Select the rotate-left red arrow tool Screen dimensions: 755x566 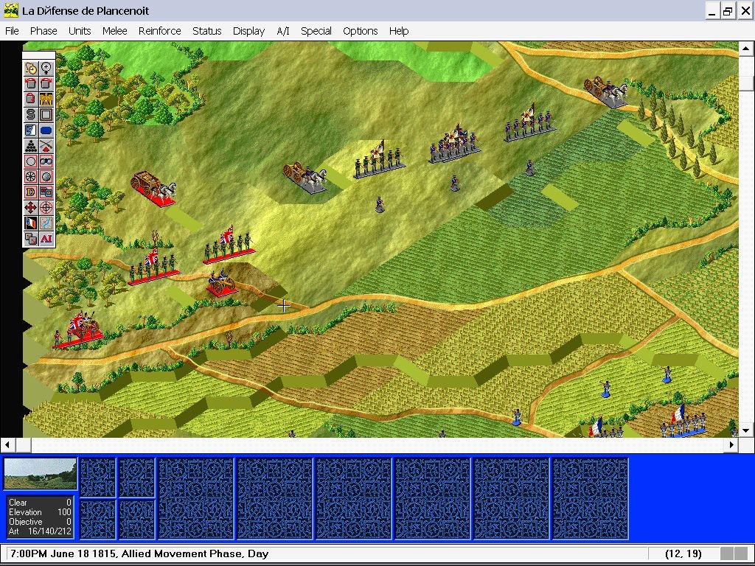[x=31, y=83]
